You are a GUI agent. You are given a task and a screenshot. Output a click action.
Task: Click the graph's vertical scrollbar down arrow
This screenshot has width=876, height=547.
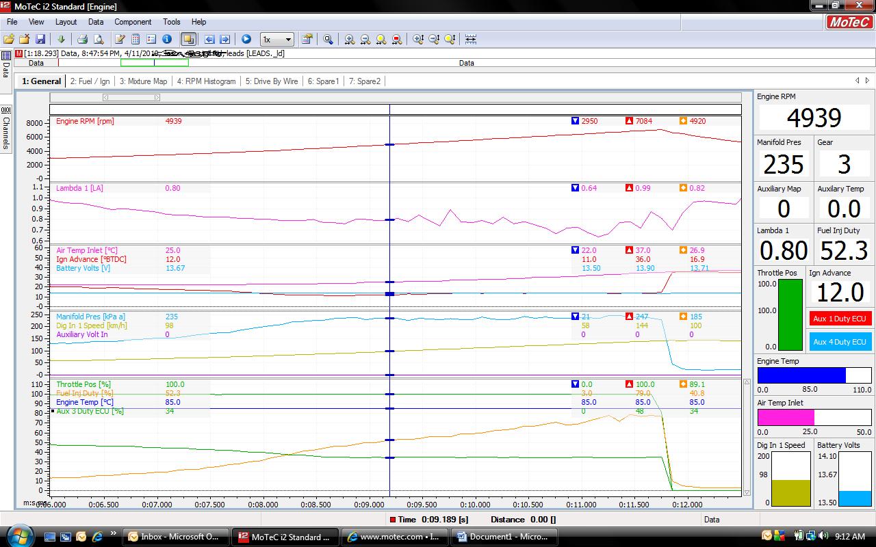(x=747, y=492)
